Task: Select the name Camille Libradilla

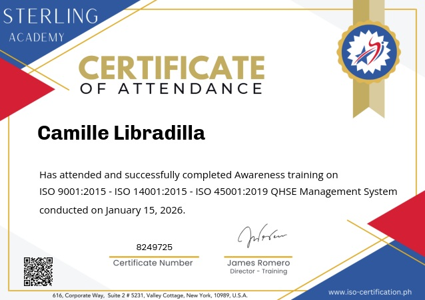Action: pos(121,133)
